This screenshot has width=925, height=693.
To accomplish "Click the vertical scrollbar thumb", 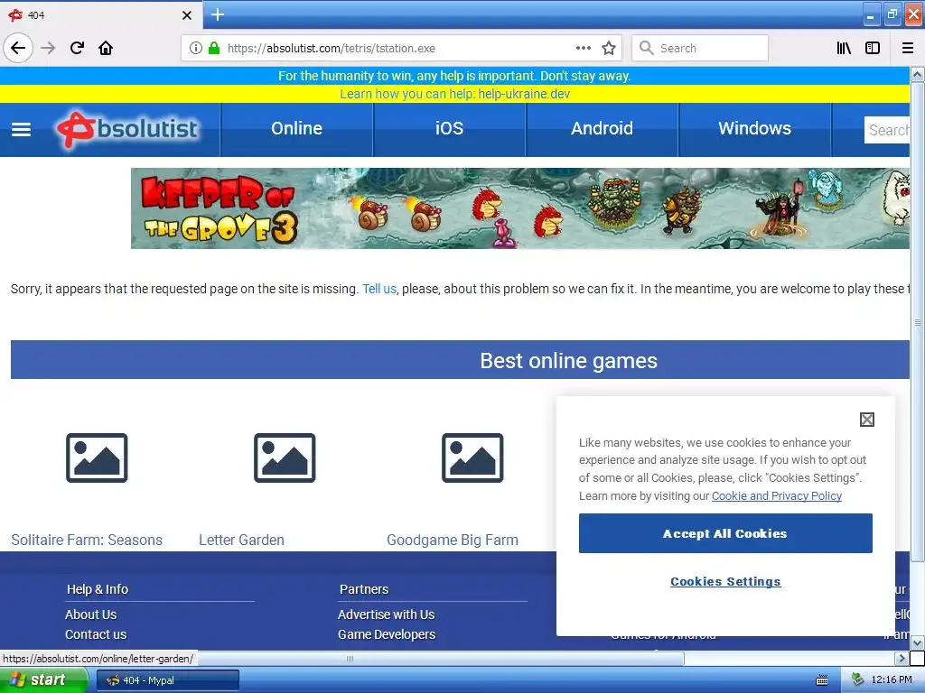I will [x=917, y=322].
